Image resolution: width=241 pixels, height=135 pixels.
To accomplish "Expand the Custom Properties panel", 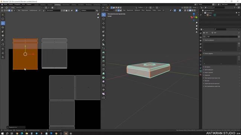I will (212, 86).
